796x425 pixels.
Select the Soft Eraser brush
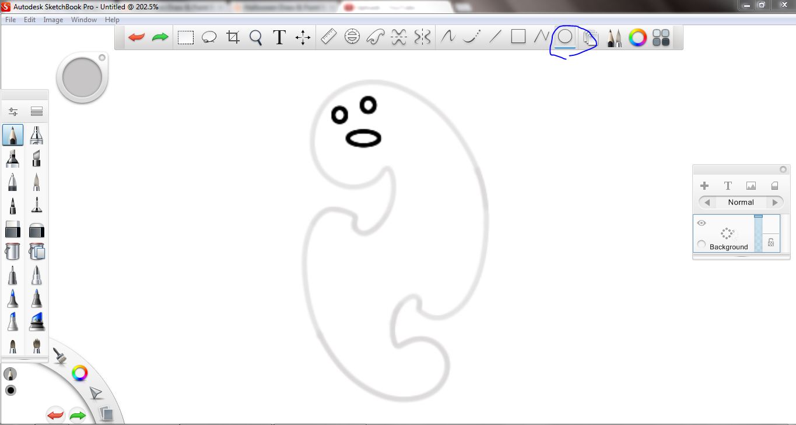point(37,229)
